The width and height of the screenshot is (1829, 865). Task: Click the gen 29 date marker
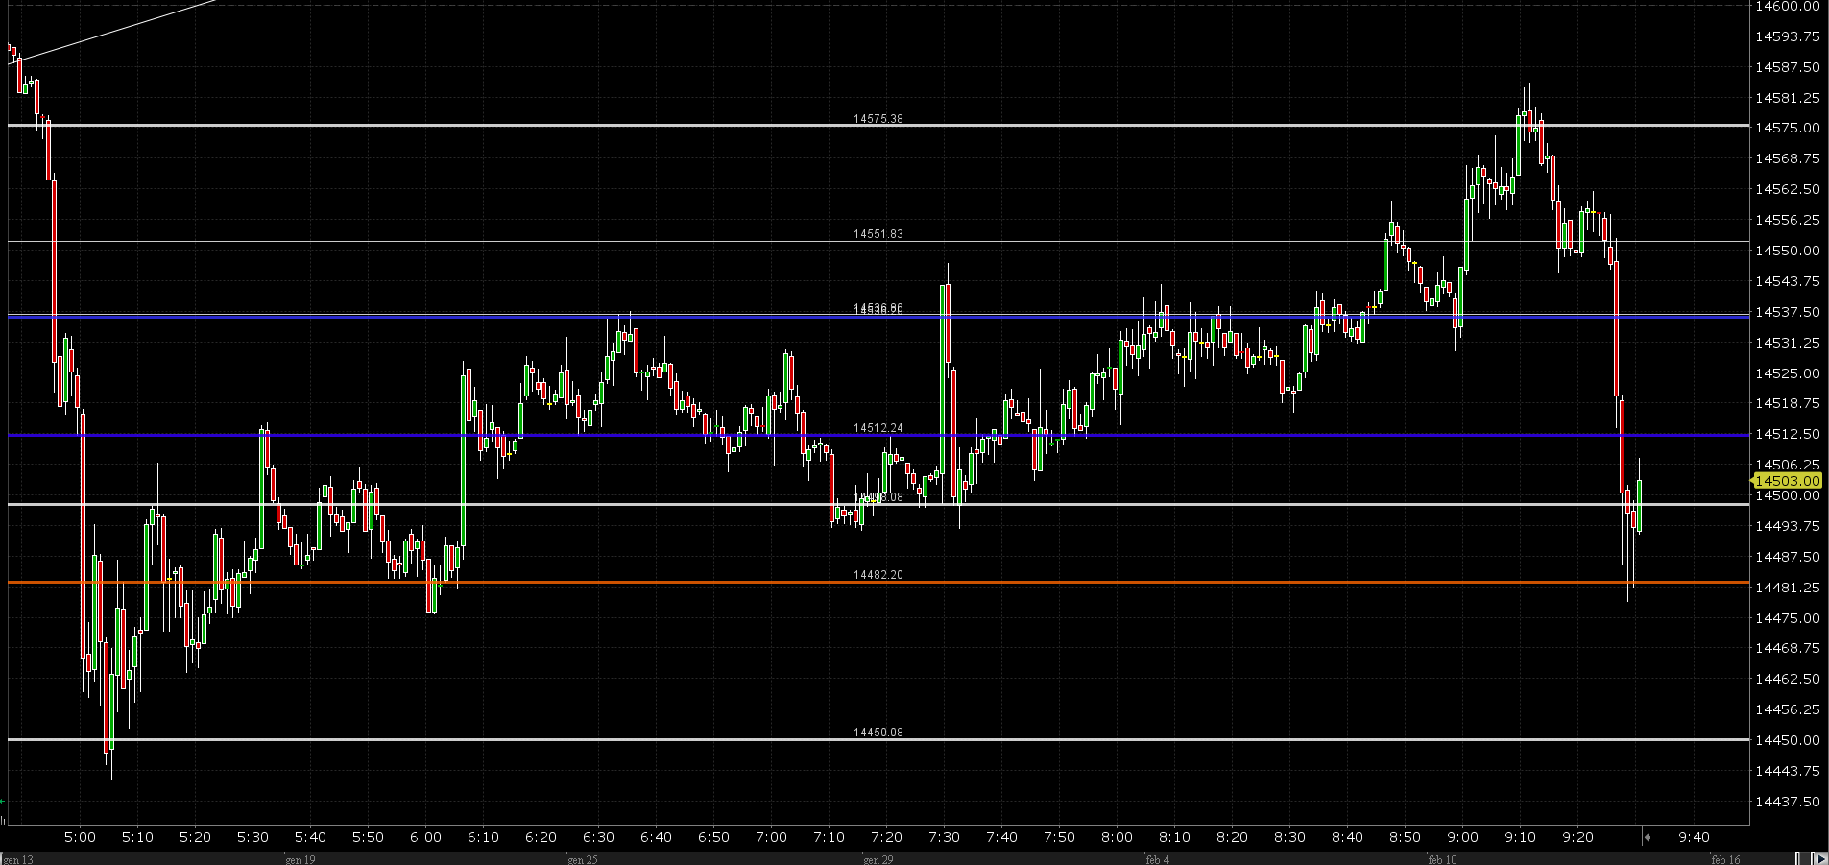pyautogui.click(x=878, y=859)
